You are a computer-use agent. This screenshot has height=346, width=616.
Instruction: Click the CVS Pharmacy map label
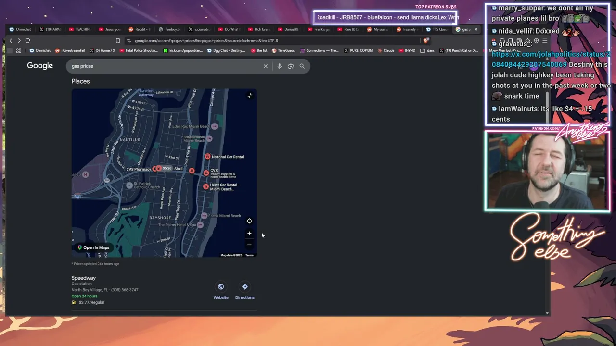point(139,169)
